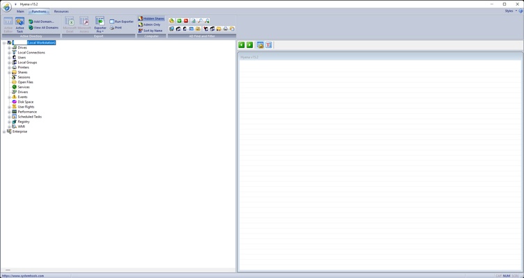Expand the Local Connections node
Image resolution: width=524 pixels, height=278 pixels.
point(9,53)
